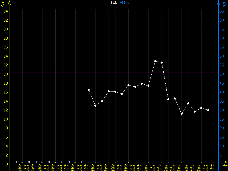Click the yellow 0 origin label
This screenshot has width=228, height=171.
pyautogui.click(x=7, y=164)
